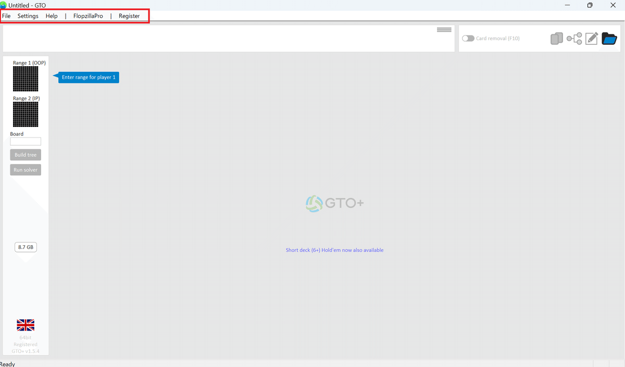The image size is (625, 367).
Task: Click the Range 2 (IP) grid
Action: click(26, 115)
